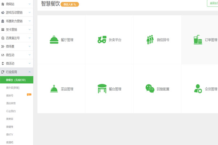Viewport: 218px width, 145px height.
Task: Click the 游戏互动营销 gamepad icon
Action: tap(3, 13)
